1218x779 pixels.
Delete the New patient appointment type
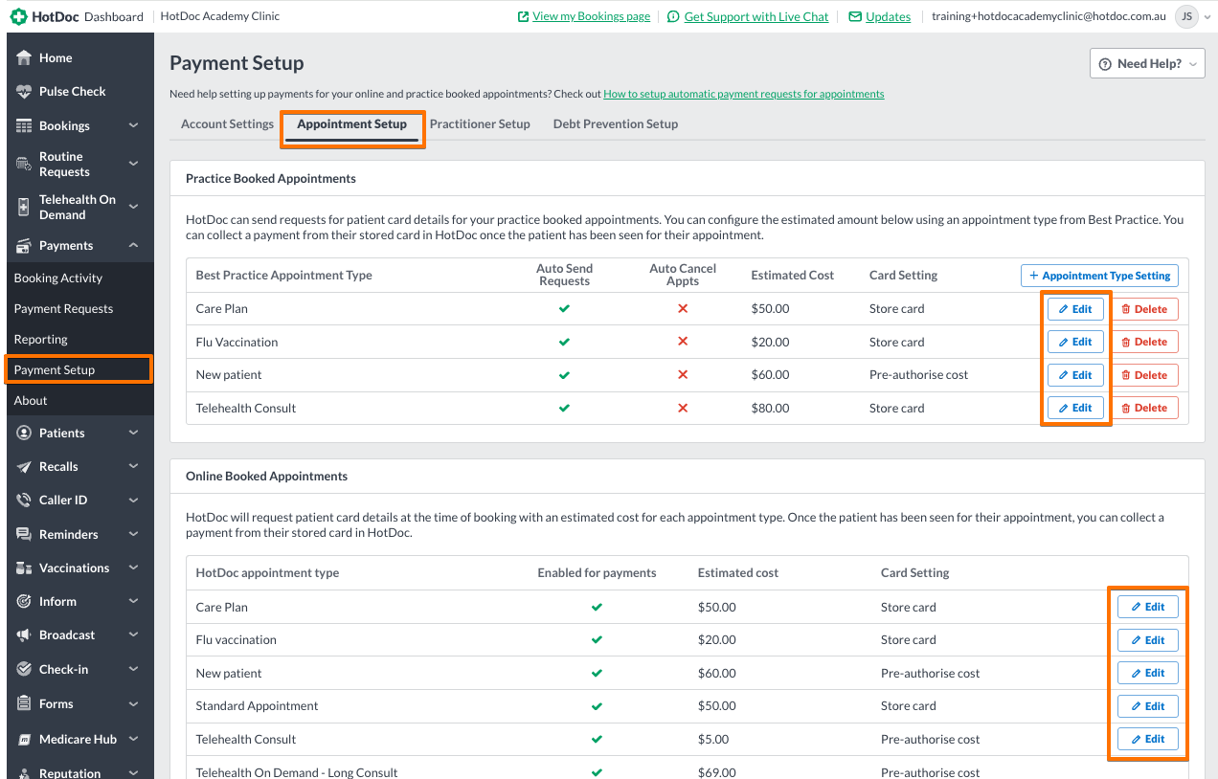pyautogui.click(x=1144, y=375)
